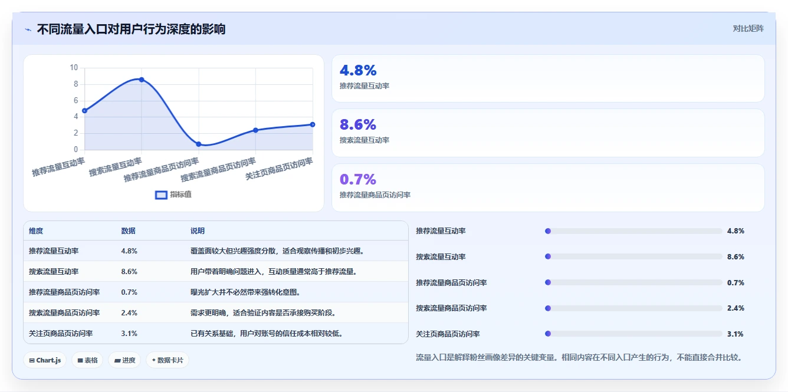Click the 数据卡片 tag chip
Image resolution: width=788 pixels, height=392 pixels.
point(168,360)
